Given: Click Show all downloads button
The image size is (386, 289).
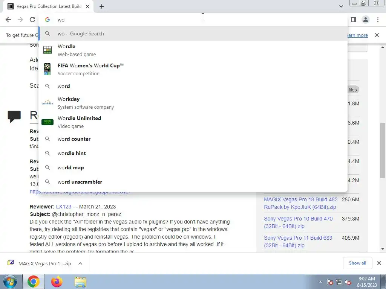Looking at the screenshot, I should tap(357, 263).
